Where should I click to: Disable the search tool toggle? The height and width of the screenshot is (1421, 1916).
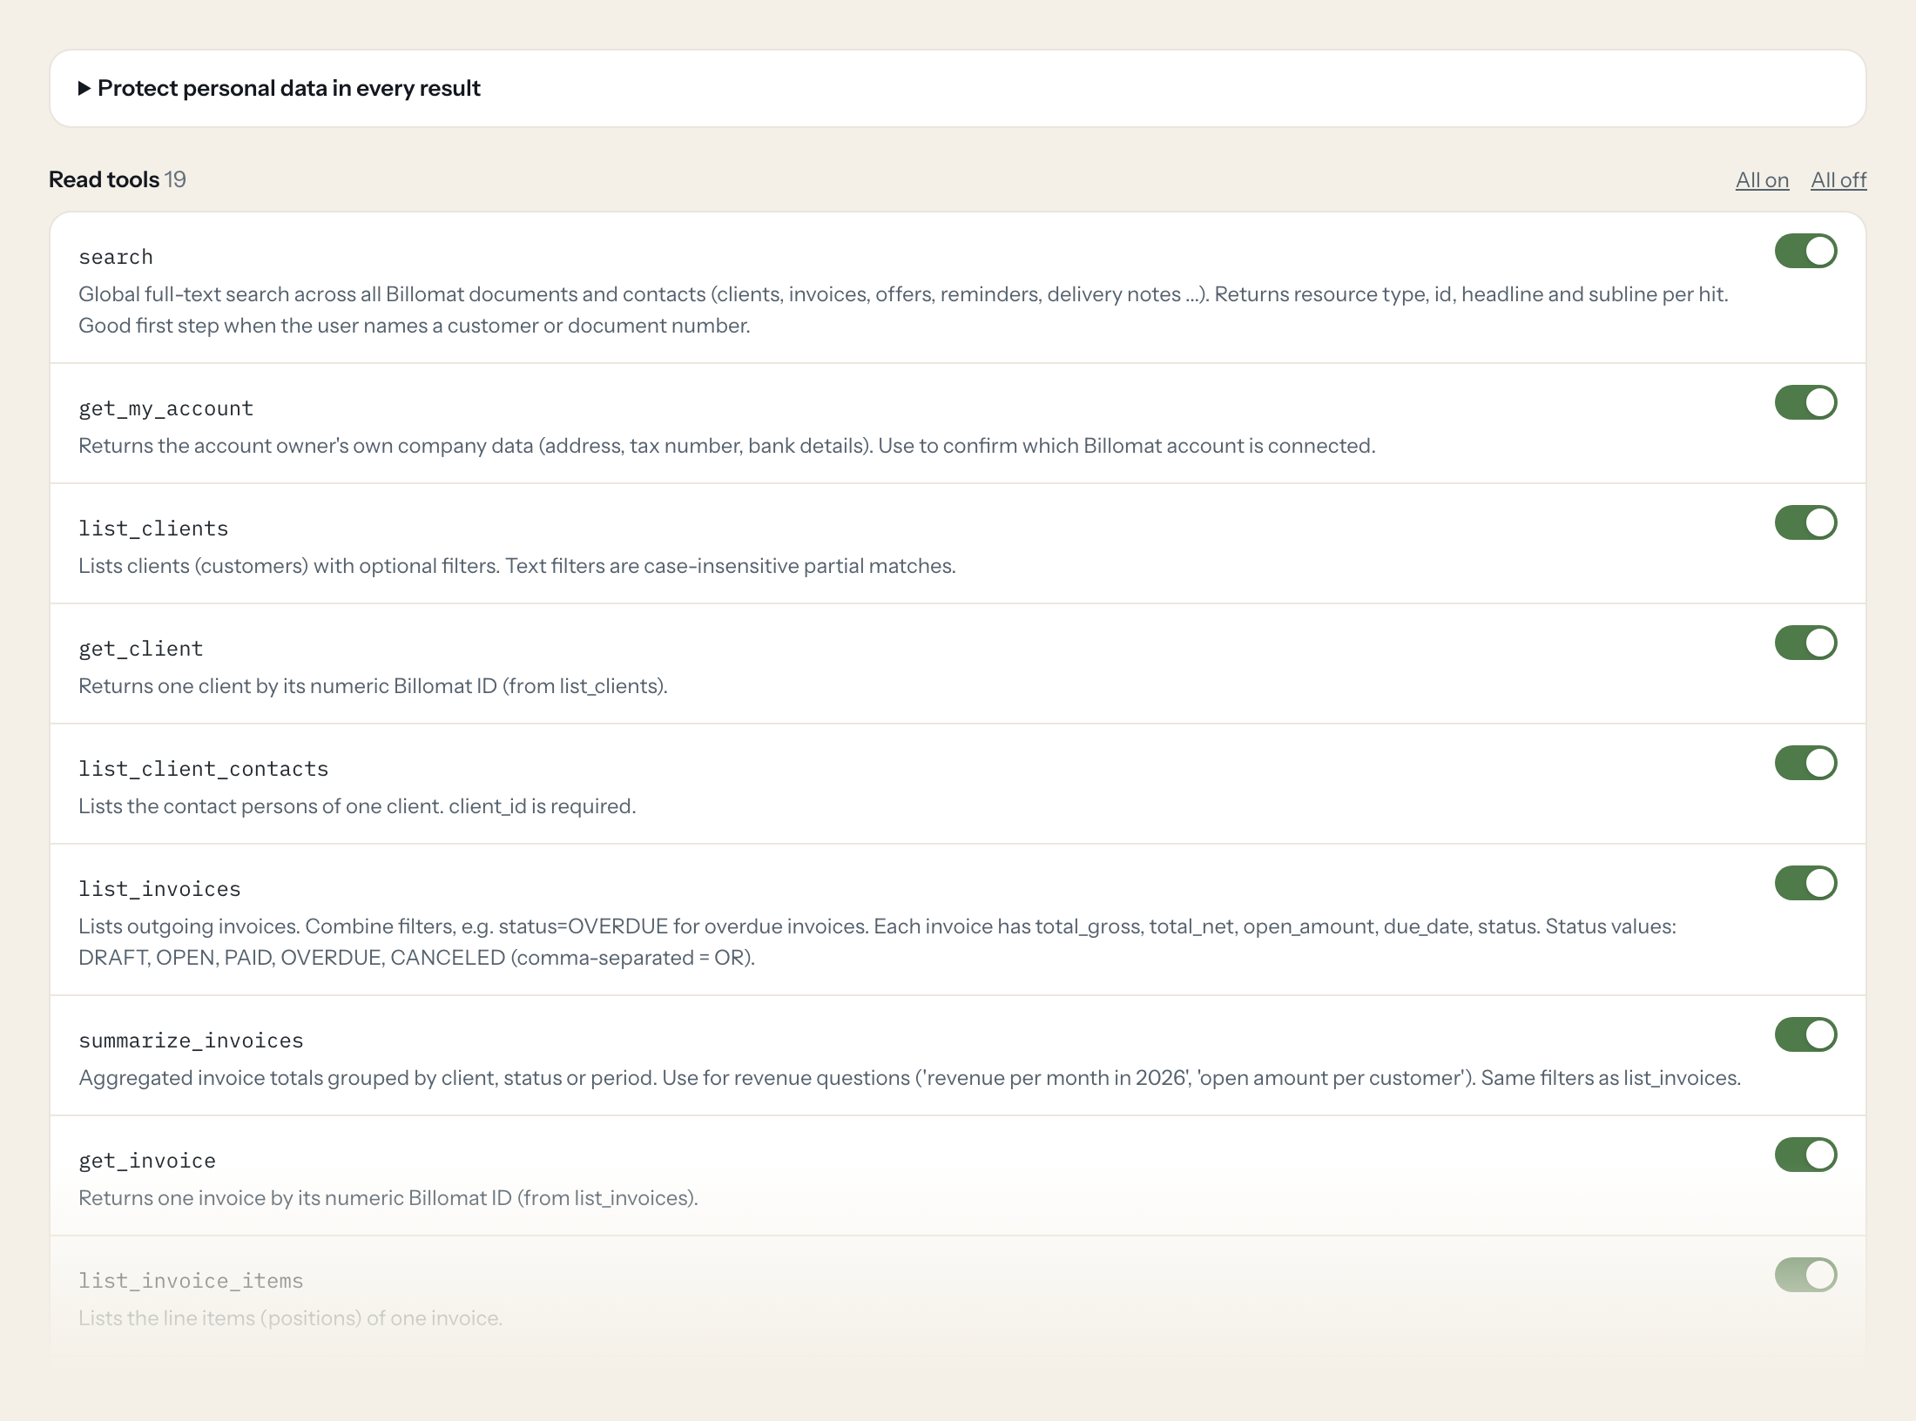[x=1805, y=251]
